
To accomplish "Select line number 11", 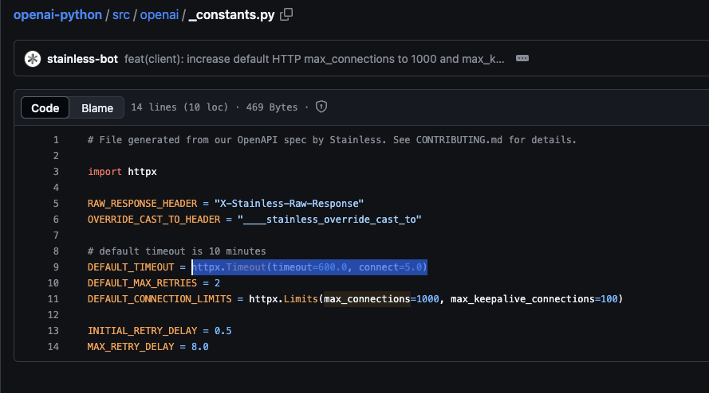I will pyautogui.click(x=53, y=299).
